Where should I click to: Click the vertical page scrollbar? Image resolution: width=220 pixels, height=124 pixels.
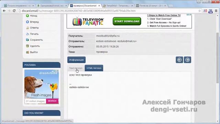coord(218,58)
